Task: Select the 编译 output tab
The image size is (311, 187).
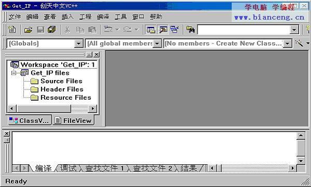Action: coord(43,168)
